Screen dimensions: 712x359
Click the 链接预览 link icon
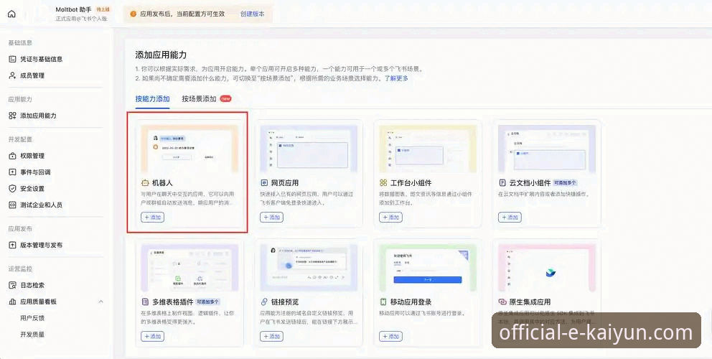click(264, 302)
